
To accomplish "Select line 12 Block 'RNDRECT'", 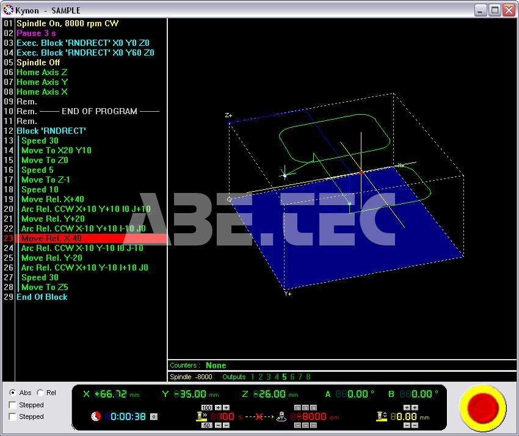I will (x=51, y=131).
